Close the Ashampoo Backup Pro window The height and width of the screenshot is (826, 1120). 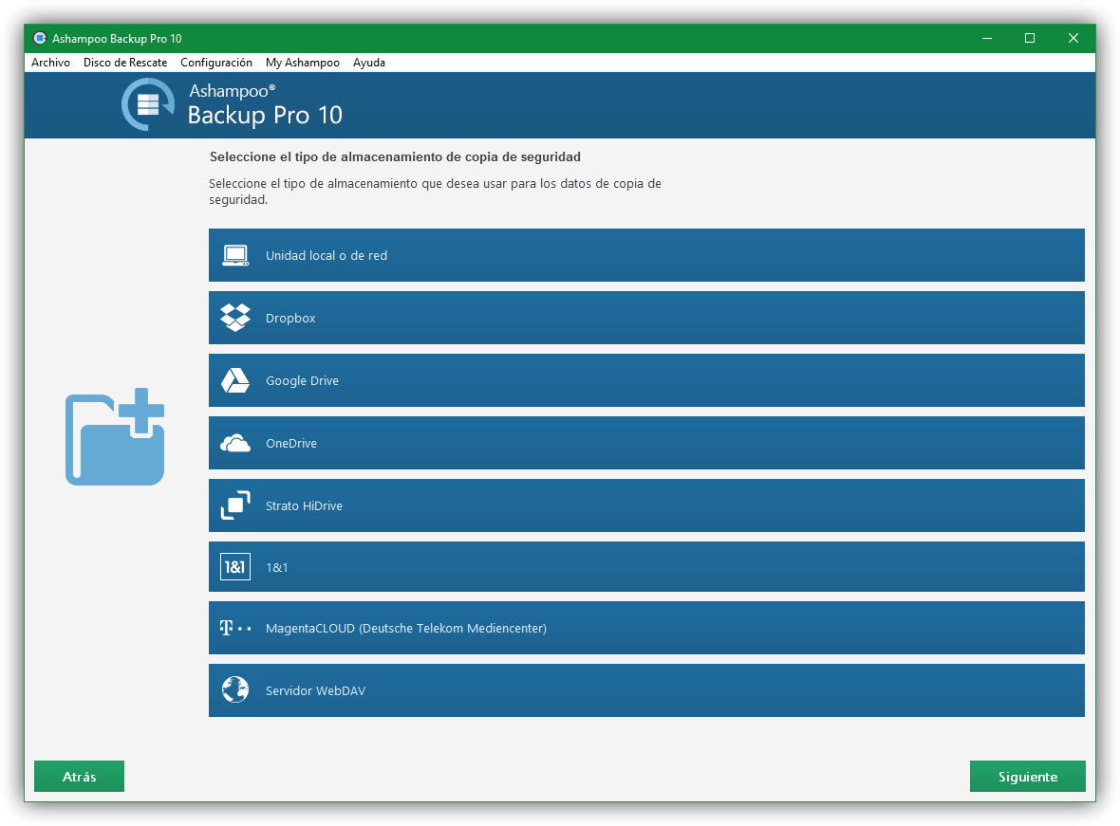click(1073, 38)
